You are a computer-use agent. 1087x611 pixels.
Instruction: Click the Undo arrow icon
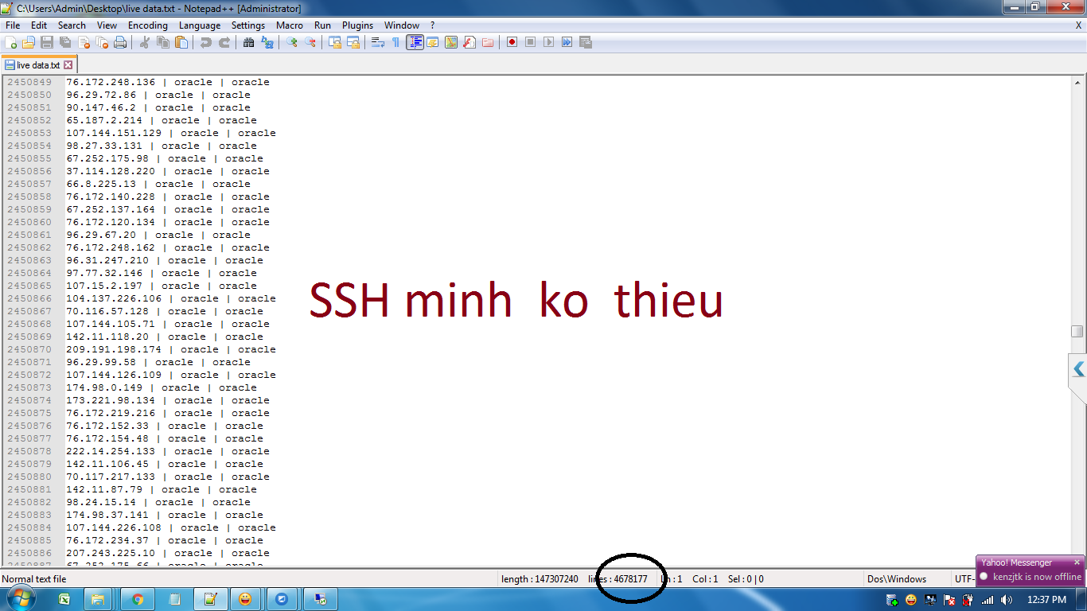(x=206, y=42)
